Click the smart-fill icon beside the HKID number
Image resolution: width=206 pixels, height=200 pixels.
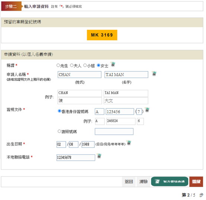[x=147, y=110]
